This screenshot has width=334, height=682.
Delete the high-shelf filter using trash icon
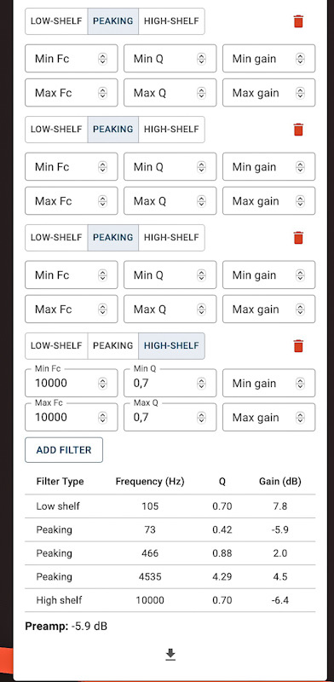[x=298, y=346]
